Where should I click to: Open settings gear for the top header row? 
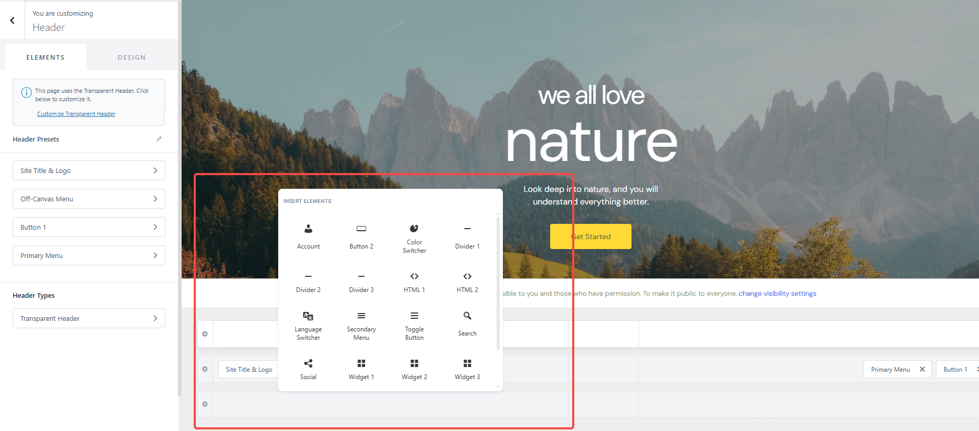205,334
